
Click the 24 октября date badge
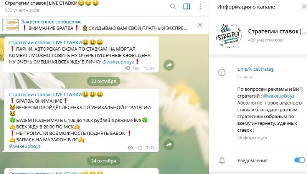click(103, 161)
